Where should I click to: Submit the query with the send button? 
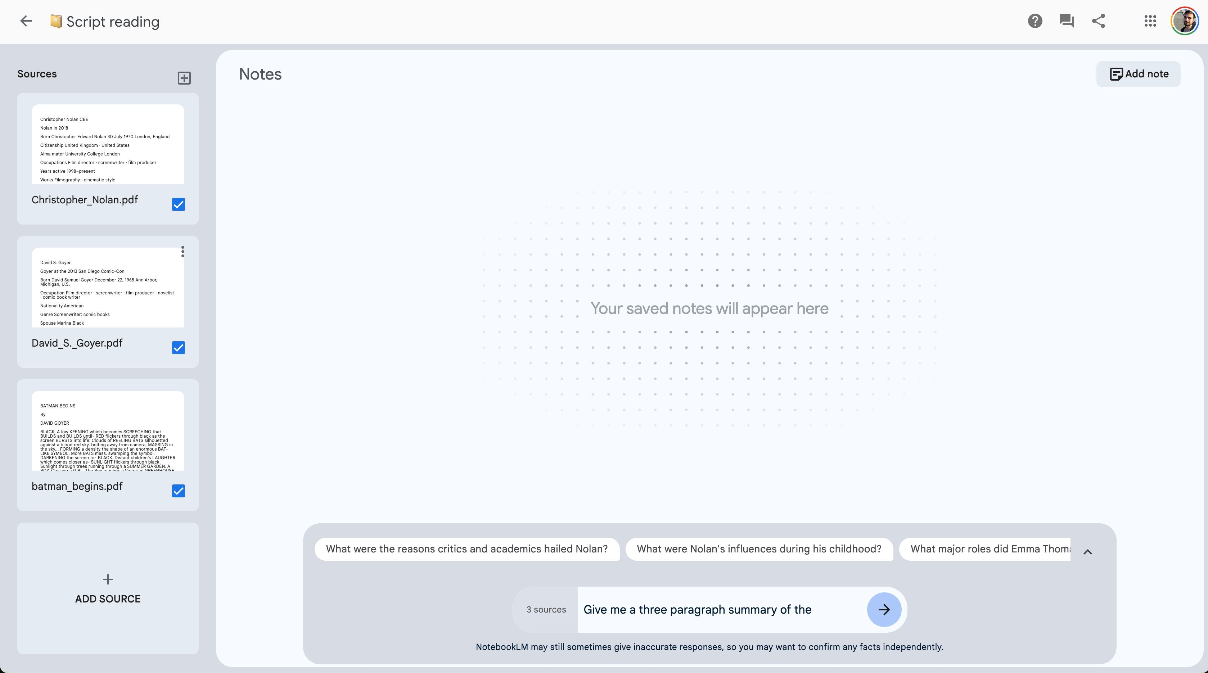tap(883, 609)
